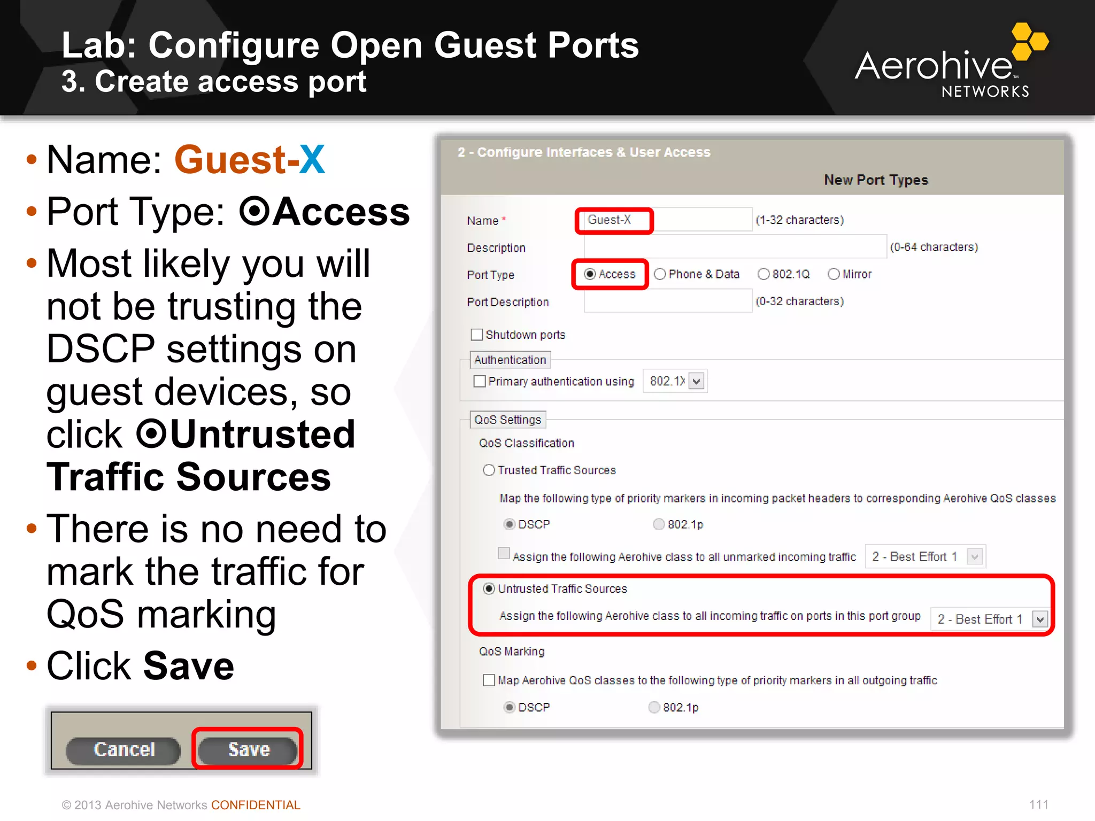Enable the Shutdown ports checkbox
The height and width of the screenshot is (821, 1095).
tap(476, 335)
